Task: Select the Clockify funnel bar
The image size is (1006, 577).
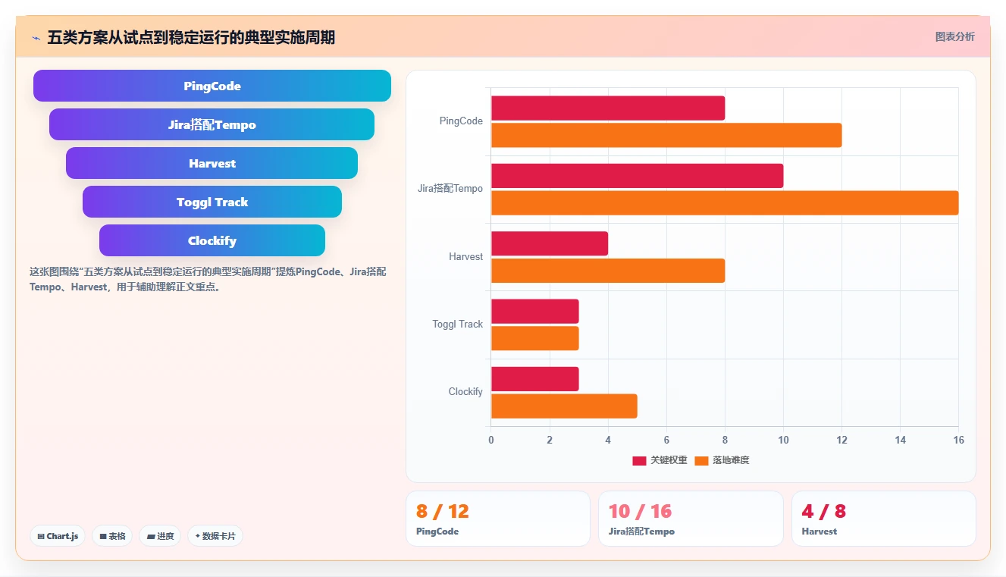Action: pyautogui.click(x=212, y=240)
